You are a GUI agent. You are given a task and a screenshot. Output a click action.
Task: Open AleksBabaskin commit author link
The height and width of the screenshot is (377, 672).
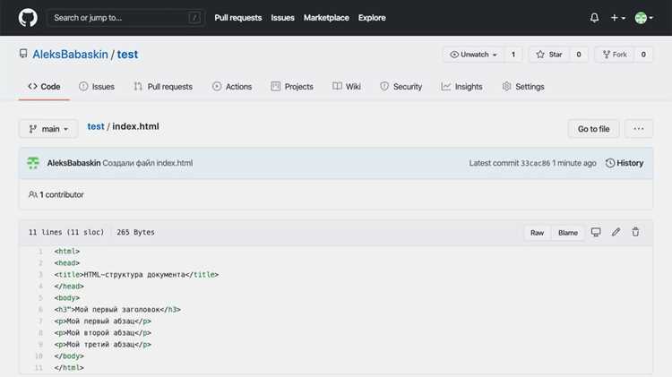click(x=73, y=163)
